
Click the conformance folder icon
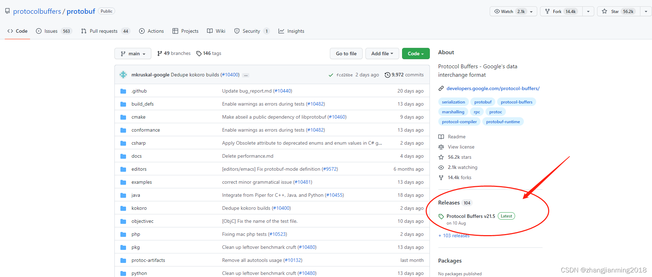123,130
